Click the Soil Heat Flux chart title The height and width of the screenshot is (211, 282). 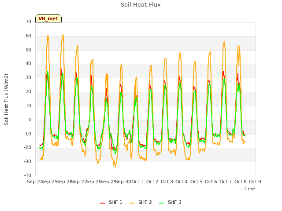[x=141, y=5]
